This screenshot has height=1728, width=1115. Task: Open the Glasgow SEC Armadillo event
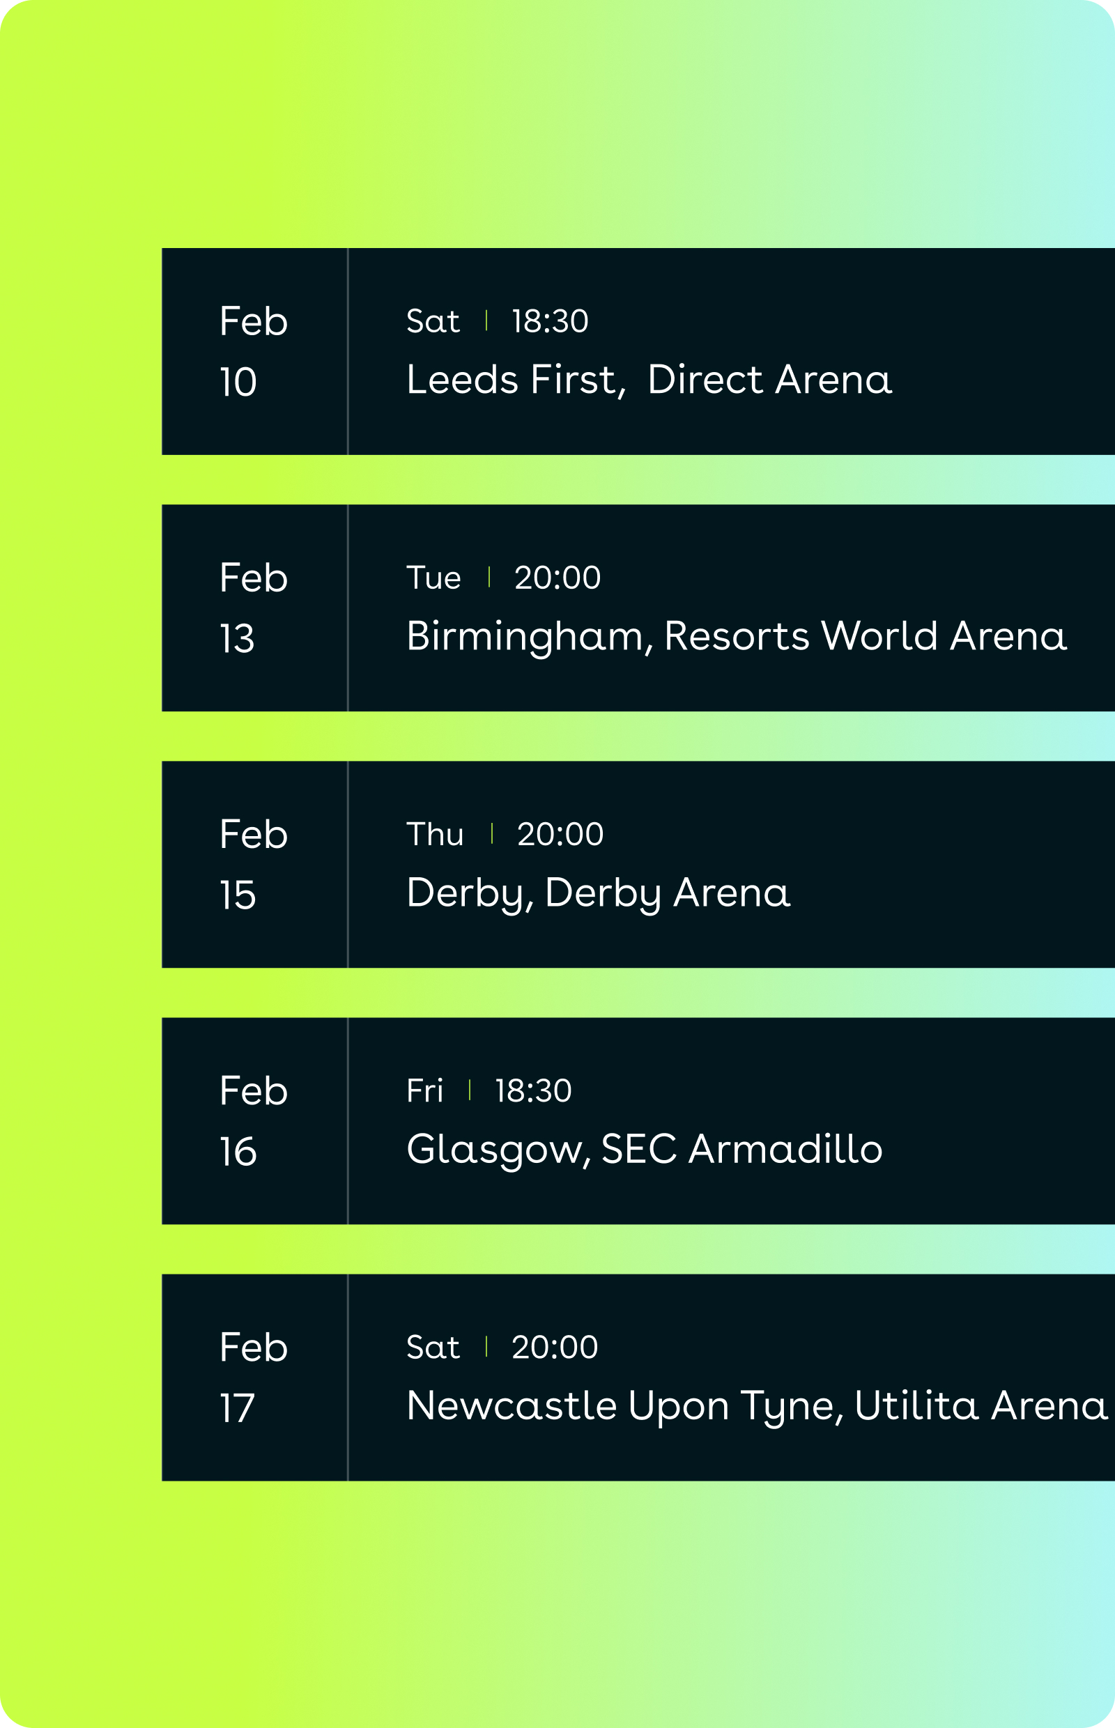[644, 1149]
